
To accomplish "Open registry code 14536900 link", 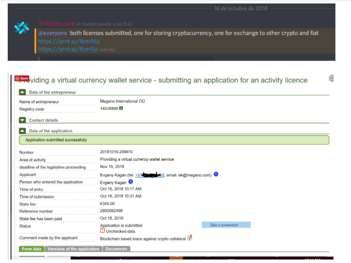I will 109,109.
